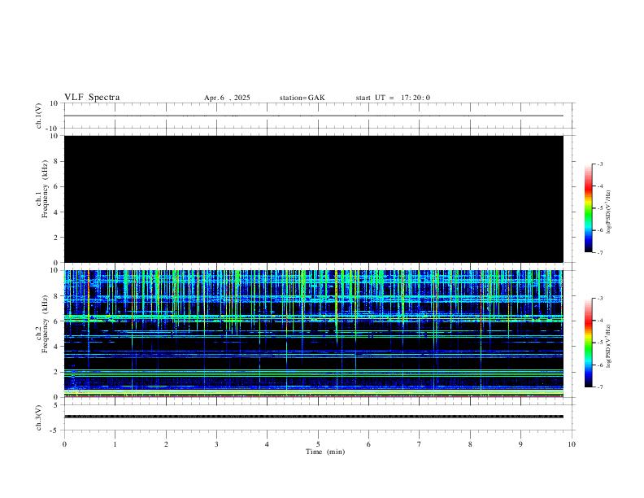Viewport: 644px width, 498px height.
Task: Select the "ch.1(V)" waveform axis label
Action: click(39, 116)
